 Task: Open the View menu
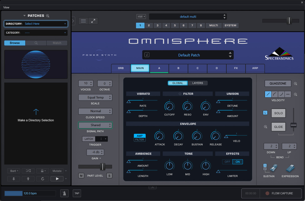(x=6, y=7)
